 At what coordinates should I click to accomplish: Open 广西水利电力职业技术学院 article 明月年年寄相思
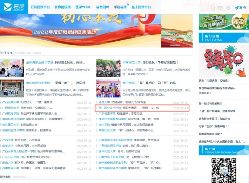(x=51, y=151)
